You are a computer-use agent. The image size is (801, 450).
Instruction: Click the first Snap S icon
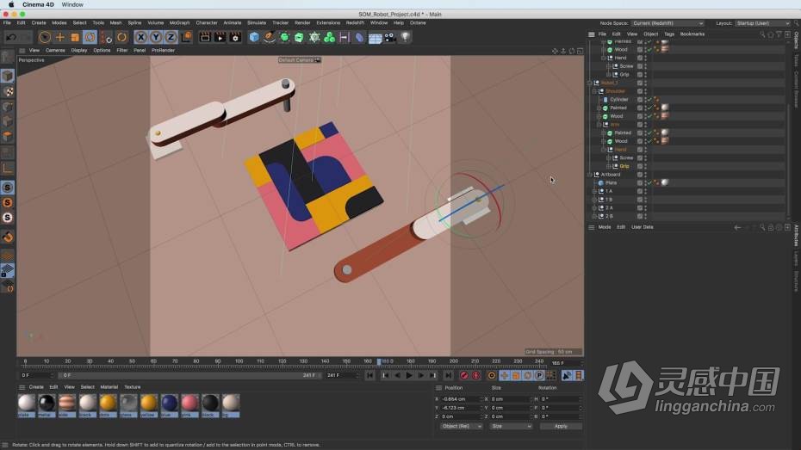pyautogui.click(x=8, y=188)
